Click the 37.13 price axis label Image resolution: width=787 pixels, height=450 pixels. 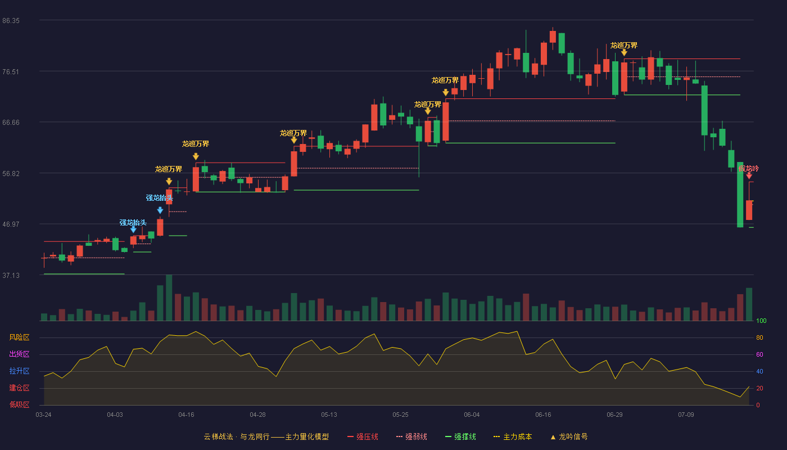(x=11, y=275)
